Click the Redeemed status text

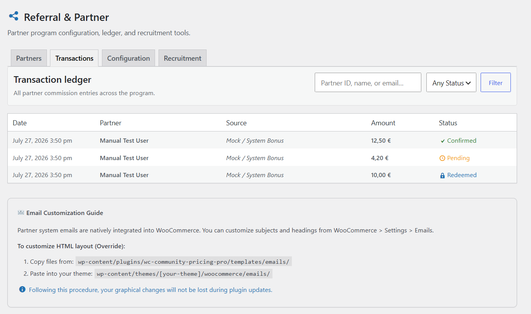click(x=462, y=175)
